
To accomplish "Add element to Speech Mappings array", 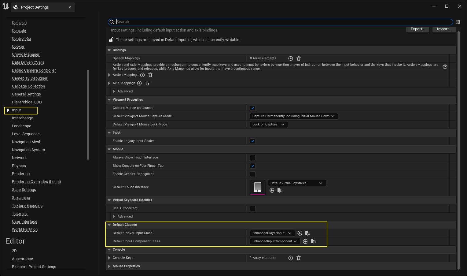I will click(291, 58).
